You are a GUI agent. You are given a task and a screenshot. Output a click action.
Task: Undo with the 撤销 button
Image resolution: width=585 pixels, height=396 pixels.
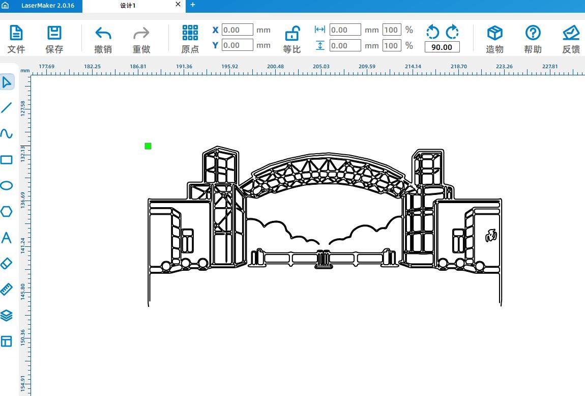pyautogui.click(x=103, y=39)
